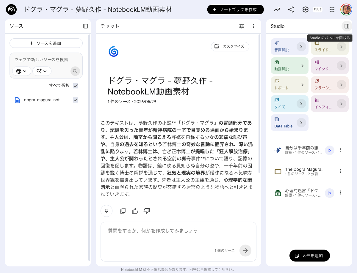This screenshot has width=357, height=273.
Task: Expand スライド options arrow
Action: [342, 47]
